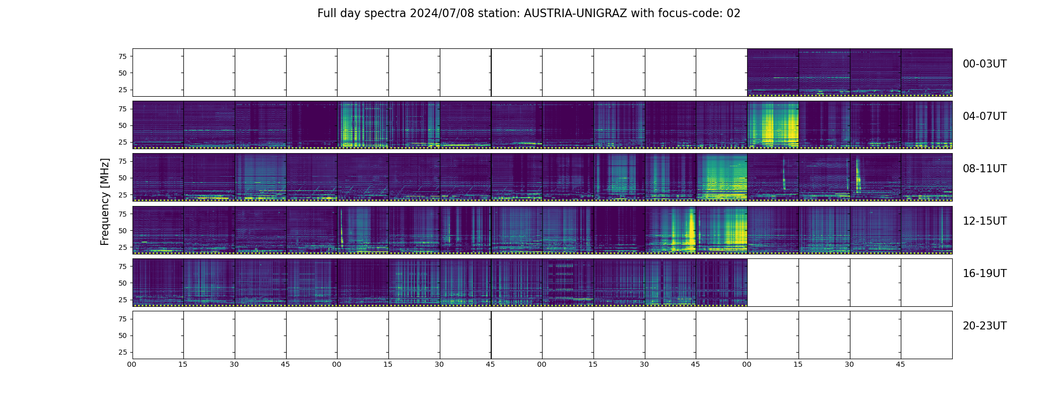Select the '16-19UT' row label
1058x403 pixels.
click(984, 274)
